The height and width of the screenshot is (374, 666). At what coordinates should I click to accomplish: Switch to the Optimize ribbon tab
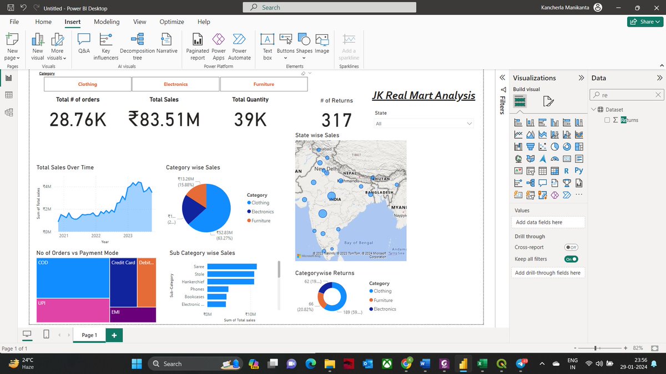tap(171, 22)
